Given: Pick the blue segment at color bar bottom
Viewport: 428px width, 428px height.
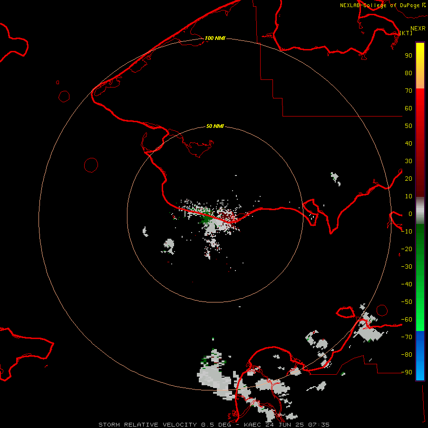Looking at the screenshot, I should (420, 356).
